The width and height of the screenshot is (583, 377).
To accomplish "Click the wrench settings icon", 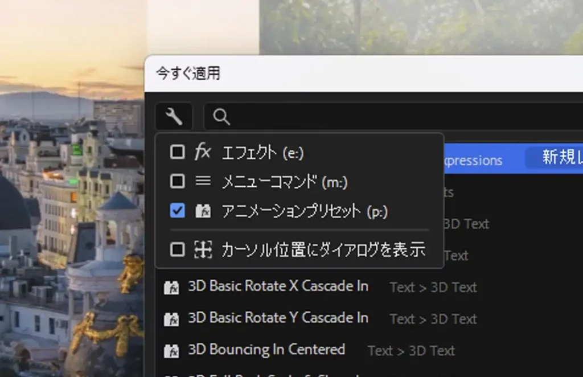I will click(x=174, y=117).
